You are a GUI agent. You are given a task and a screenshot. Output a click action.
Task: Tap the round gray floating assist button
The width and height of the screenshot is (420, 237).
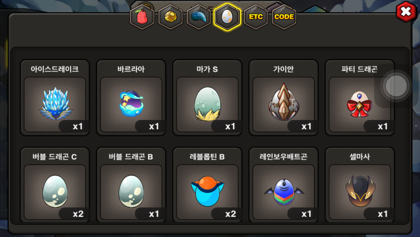pos(396,86)
